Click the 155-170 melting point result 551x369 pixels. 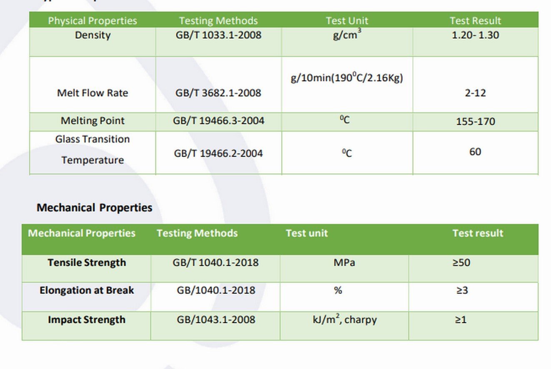tap(475, 122)
